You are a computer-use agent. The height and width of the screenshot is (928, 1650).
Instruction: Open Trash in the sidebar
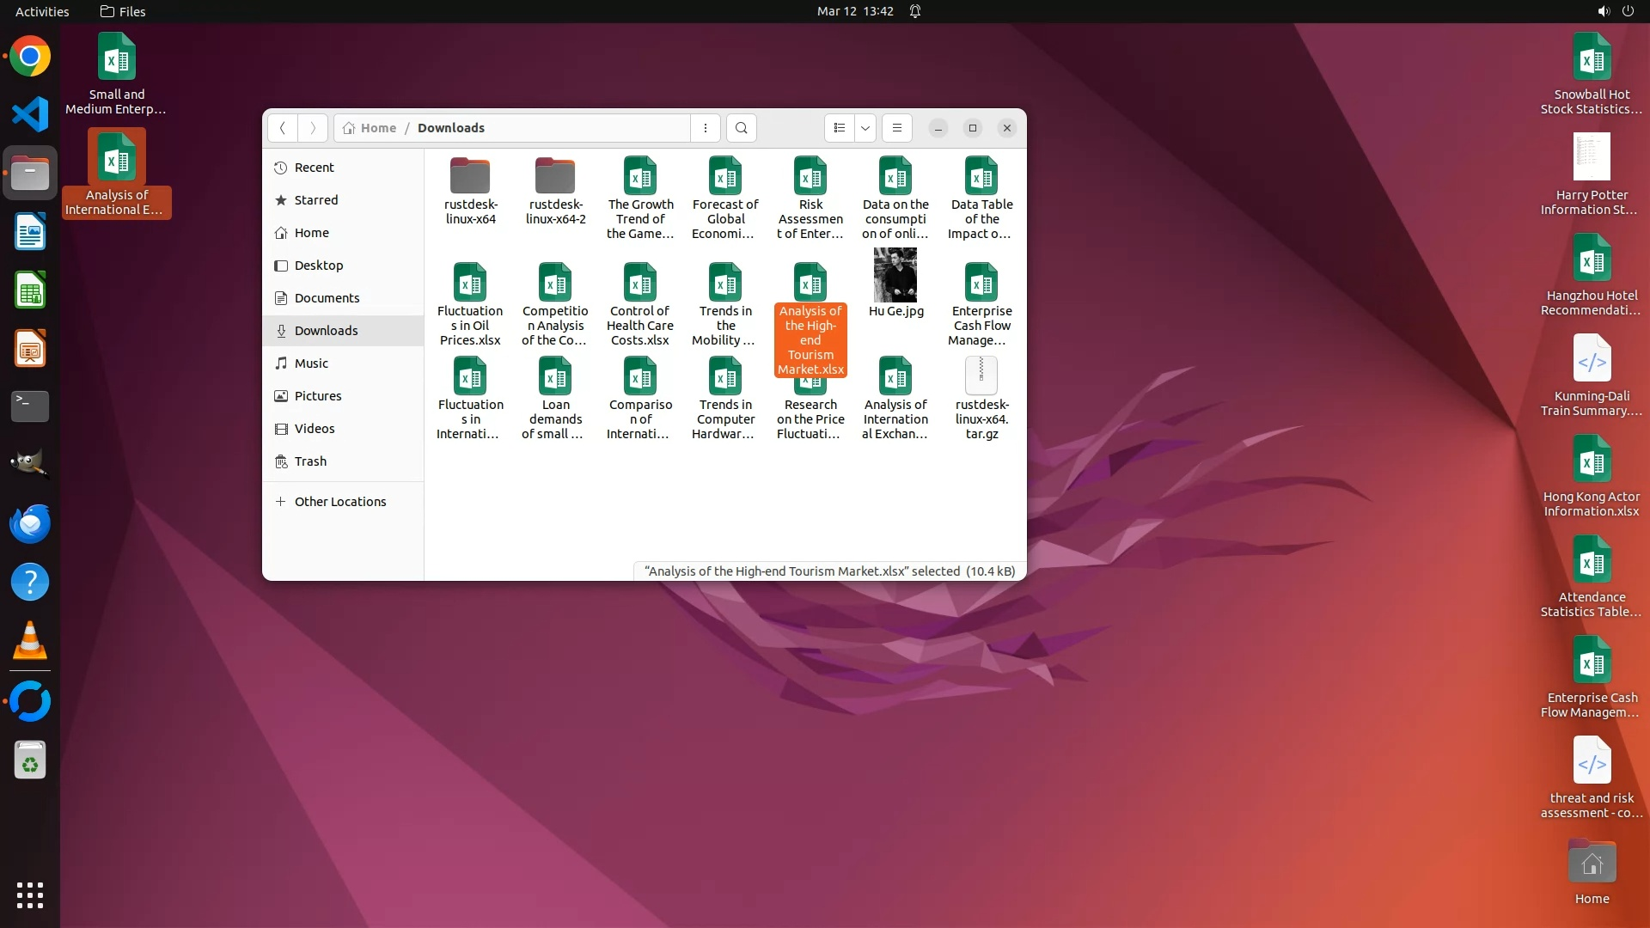coord(310,461)
